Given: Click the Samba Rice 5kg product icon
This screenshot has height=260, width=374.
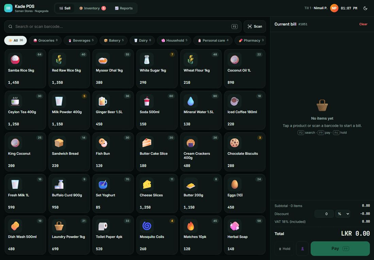Looking at the screenshot, I should [15, 59].
